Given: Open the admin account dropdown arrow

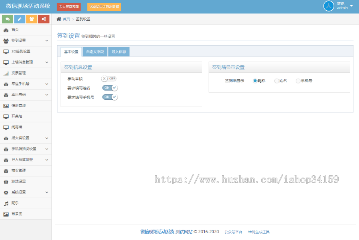Looking at the screenshot, I should pyautogui.click(x=351, y=6).
